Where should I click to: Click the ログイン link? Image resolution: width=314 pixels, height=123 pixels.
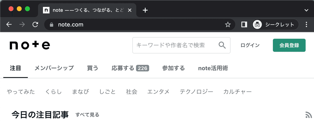(250, 45)
